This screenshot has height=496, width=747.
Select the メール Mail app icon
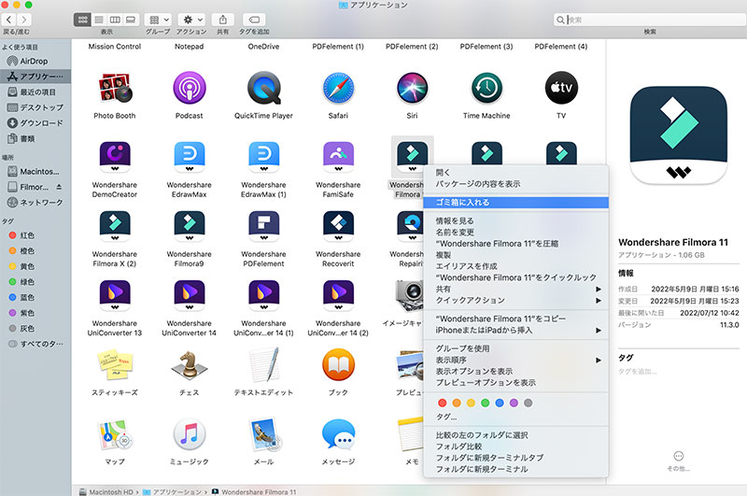pyautogui.click(x=264, y=434)
